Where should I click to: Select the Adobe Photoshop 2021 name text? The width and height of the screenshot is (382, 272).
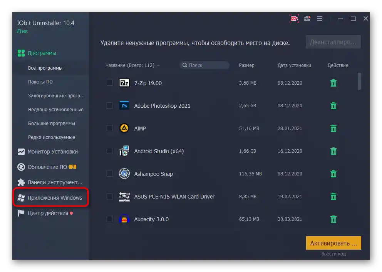[x=162, y=106]
